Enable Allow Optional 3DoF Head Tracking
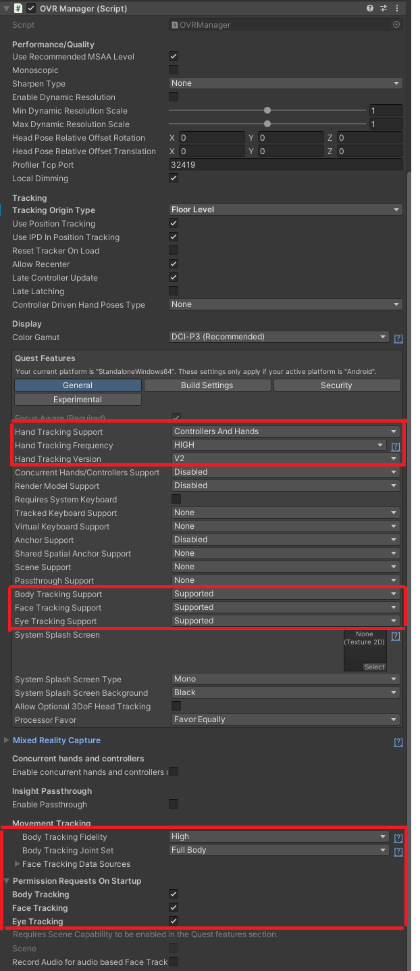 pyautogui.click(x=176, y=707)
